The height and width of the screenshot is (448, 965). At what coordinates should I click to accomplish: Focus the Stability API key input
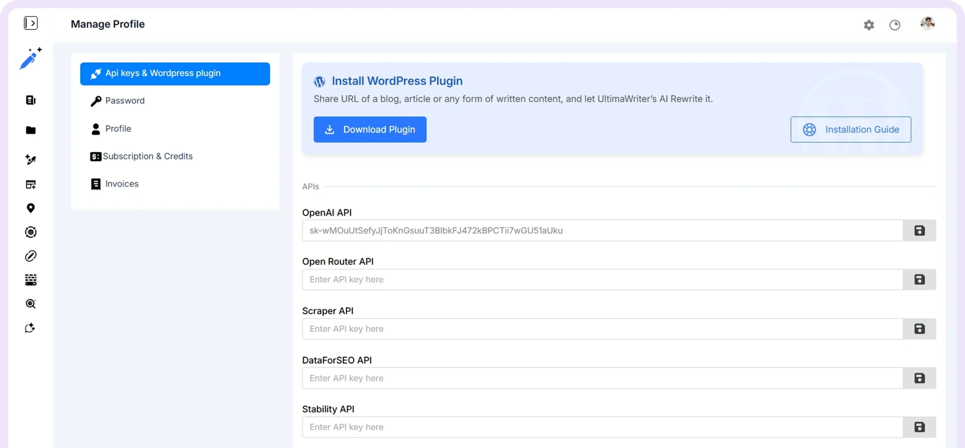[602, 427]
